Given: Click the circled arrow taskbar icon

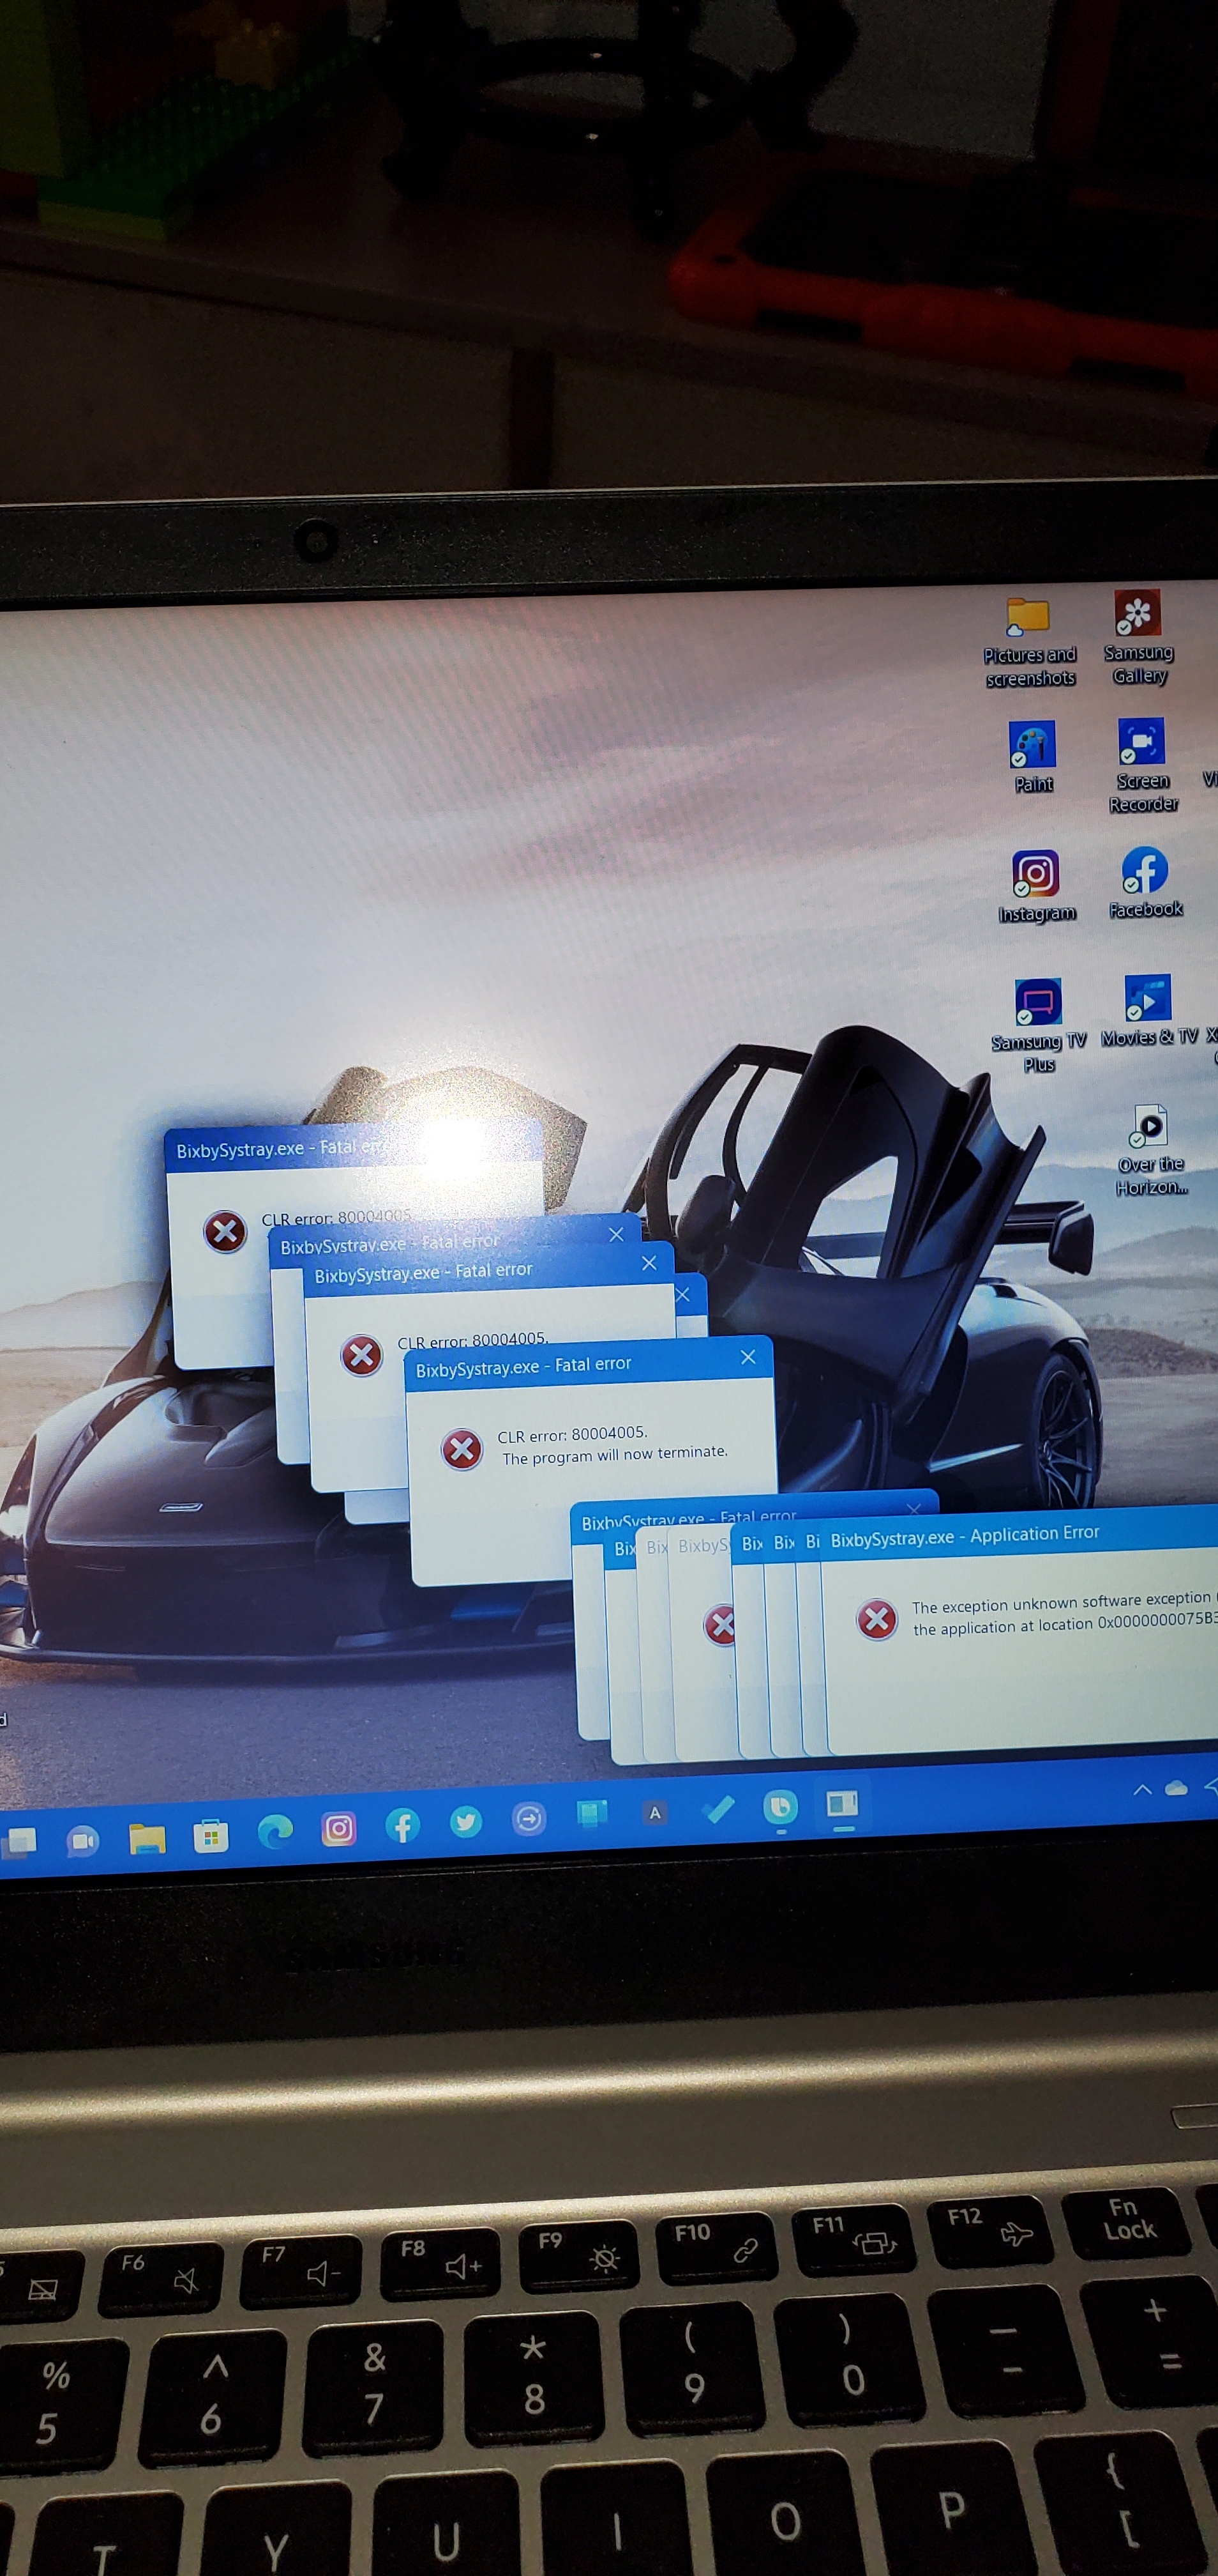Looking at the screenshot, I should (x=529, y=1818).
